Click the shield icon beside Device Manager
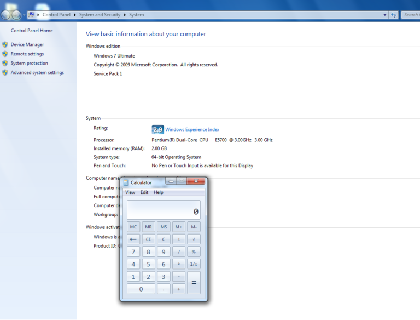420x320 pixels. (5, 45)
